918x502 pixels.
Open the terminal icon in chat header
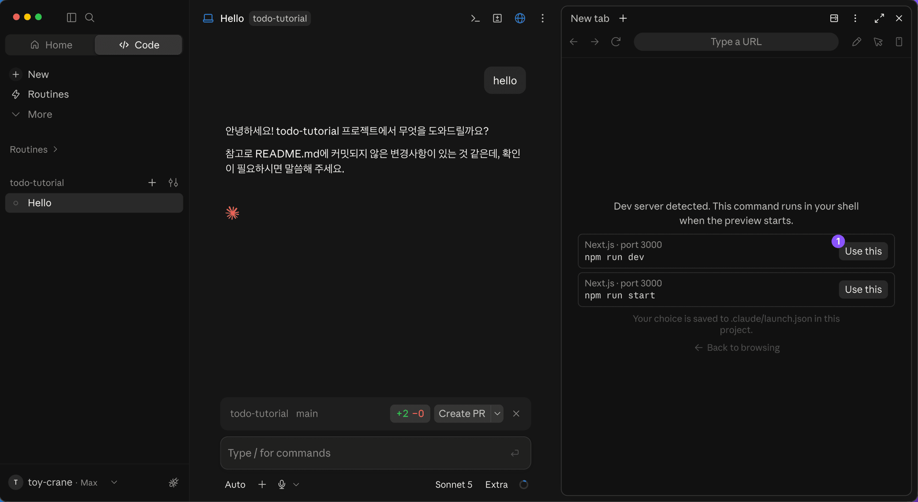point(475,18)
